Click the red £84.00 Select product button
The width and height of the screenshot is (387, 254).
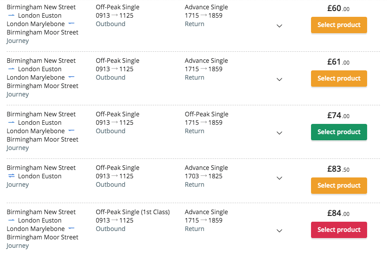coord(339,230)
